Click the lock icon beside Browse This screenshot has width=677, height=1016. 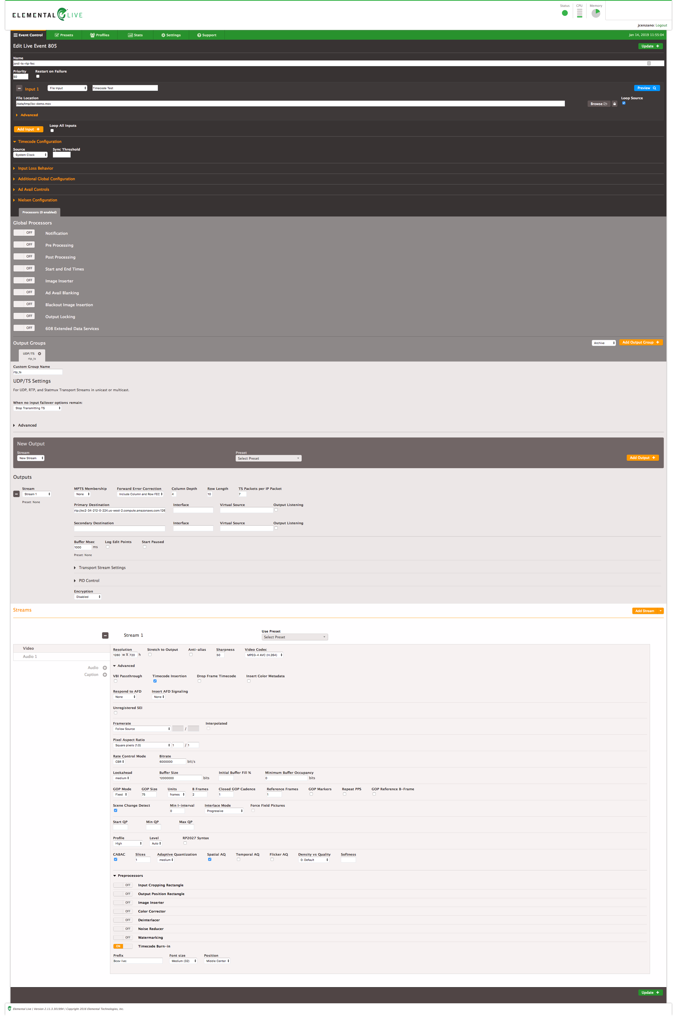pos(614,104)
